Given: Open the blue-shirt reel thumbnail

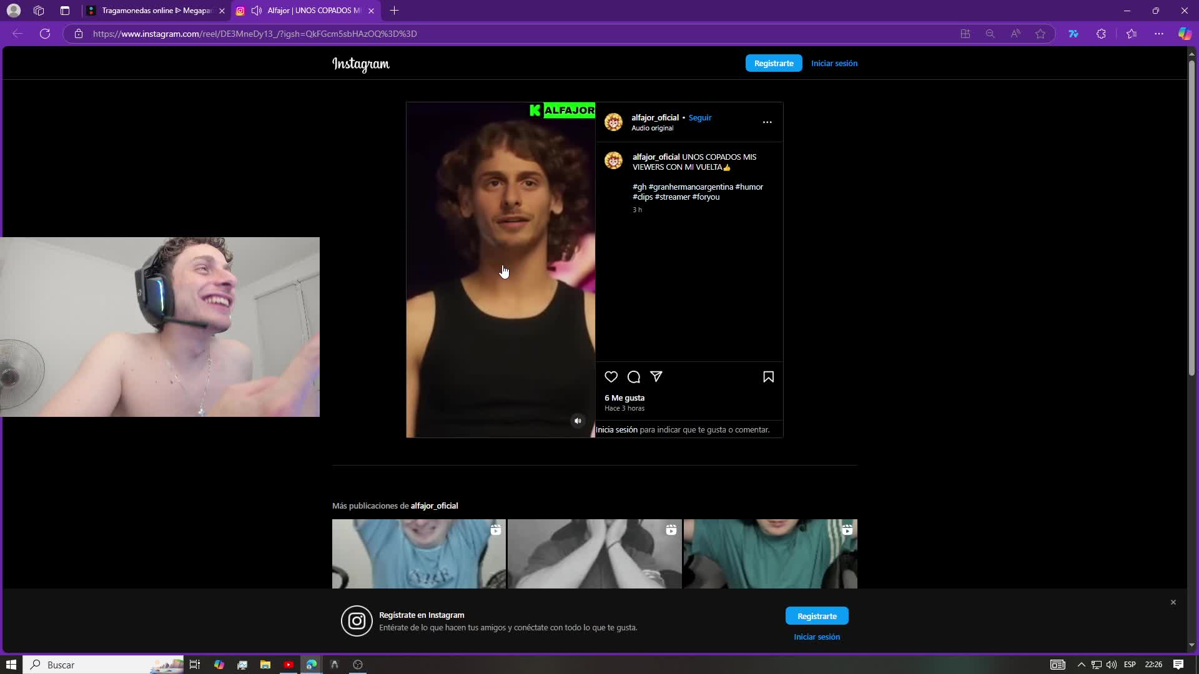Looking at the screenshot, I should click(419, 554).
